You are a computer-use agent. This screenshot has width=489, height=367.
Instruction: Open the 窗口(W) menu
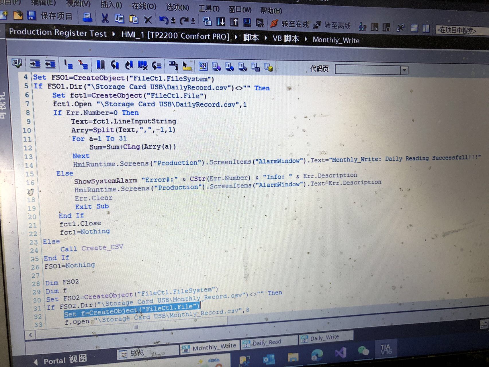click(x=240, y=10)
